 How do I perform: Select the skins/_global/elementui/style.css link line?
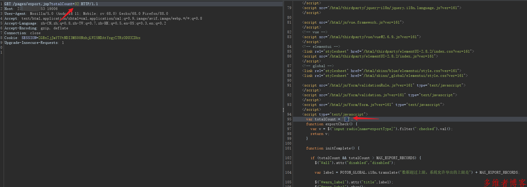point(385,76)
